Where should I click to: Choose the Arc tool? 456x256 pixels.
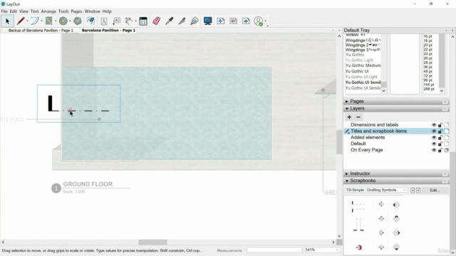[35, 21]
